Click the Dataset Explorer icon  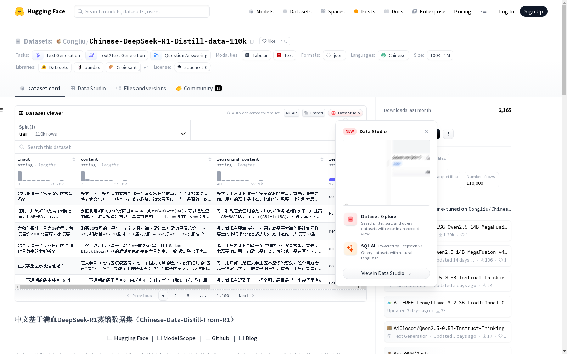350,219
